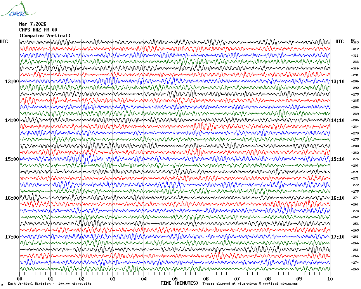Click the UTC label right of the plot

coord(339,42)
